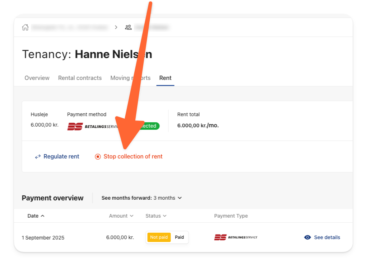Click Stop collection of rent
The image size is (367, 266).
pos(129,157)
